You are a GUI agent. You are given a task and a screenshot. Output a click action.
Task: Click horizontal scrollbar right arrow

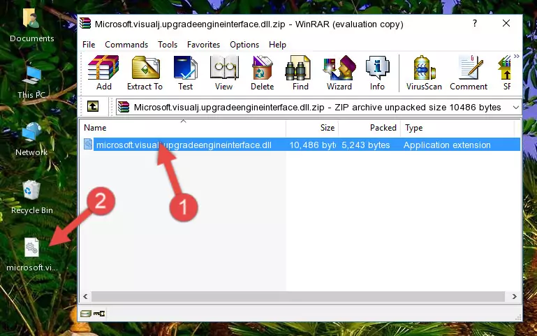coord(515,297)
